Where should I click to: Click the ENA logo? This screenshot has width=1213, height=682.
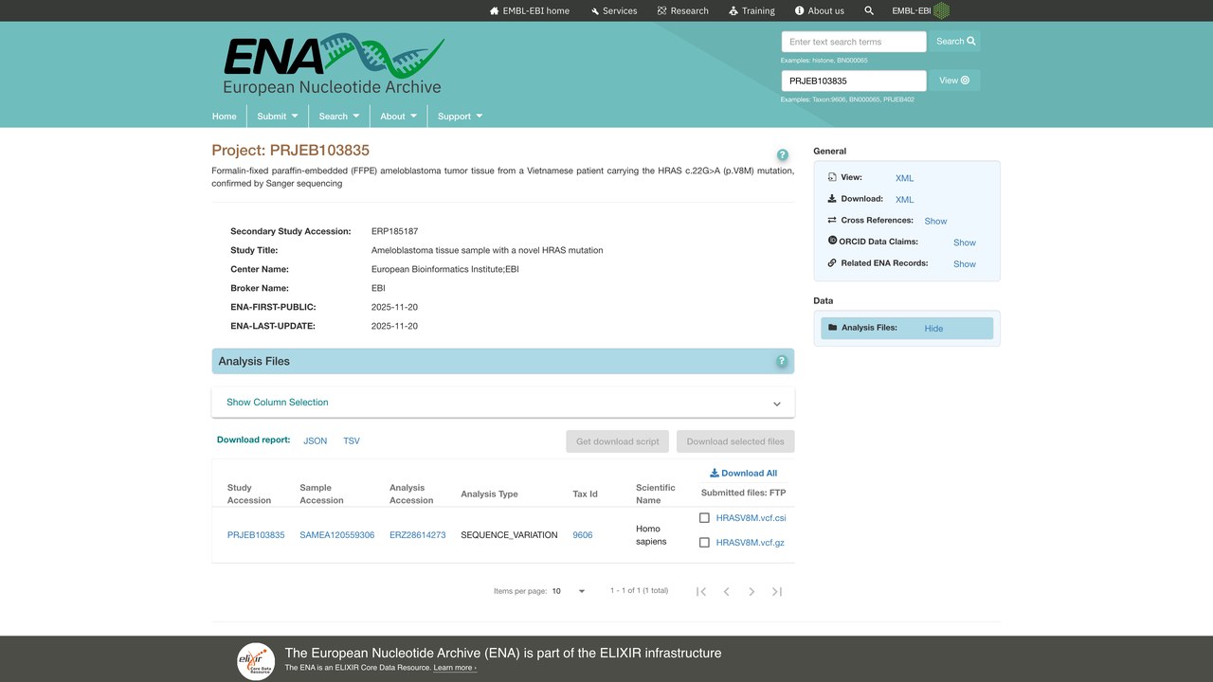pos(334,64)
